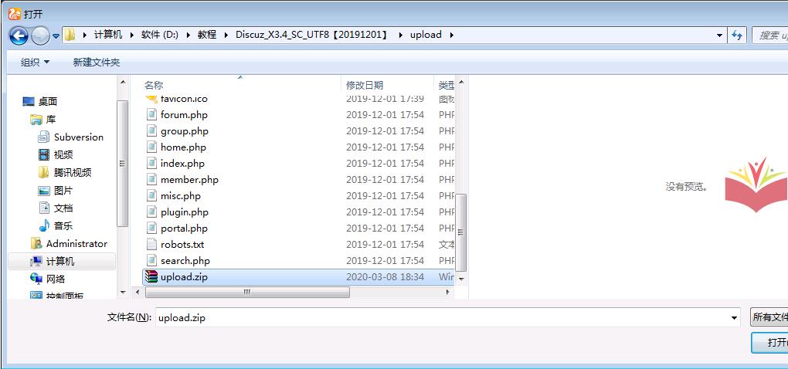Click the 视频 film icon in sidebar
The width and height of the screenshot is (788, 369).
pos(44,154)
